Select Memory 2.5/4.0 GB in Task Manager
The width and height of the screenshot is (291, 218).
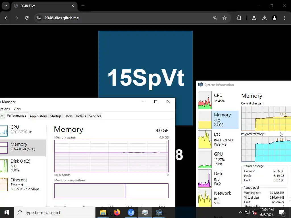23,148
